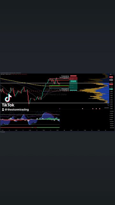Click the red current price label on price axis
115x205 pixels.
[x=111, y=84]
